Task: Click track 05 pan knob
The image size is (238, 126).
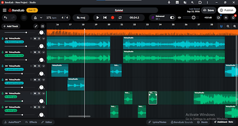Action: pyautogui.click(x=41, y=87)
